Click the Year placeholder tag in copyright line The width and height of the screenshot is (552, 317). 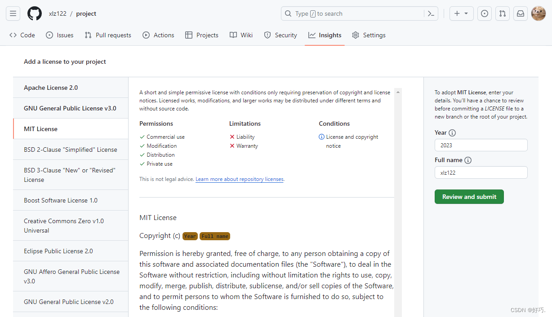pos(190,236)
